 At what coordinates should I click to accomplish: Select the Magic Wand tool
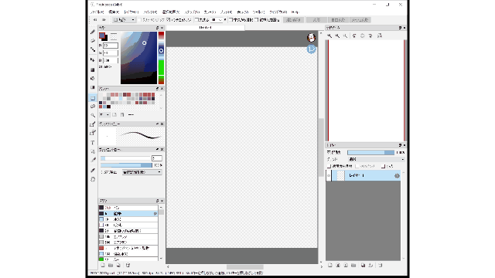(x=93, y=115)
